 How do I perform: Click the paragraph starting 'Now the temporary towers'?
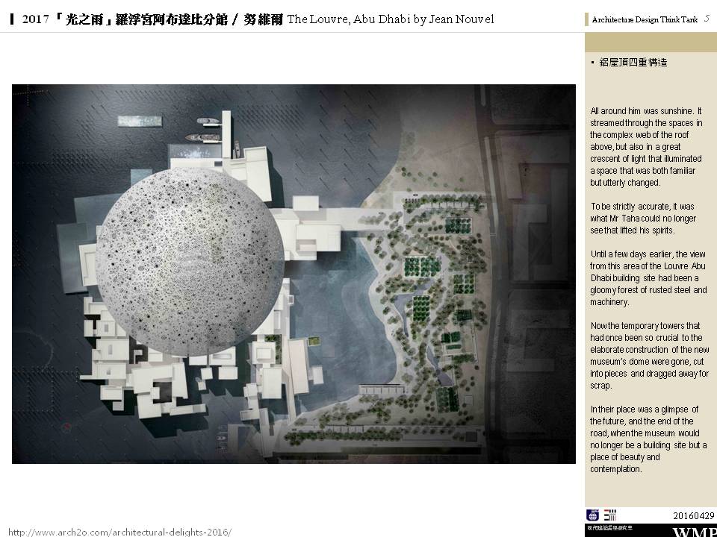(x=649, y=356)
